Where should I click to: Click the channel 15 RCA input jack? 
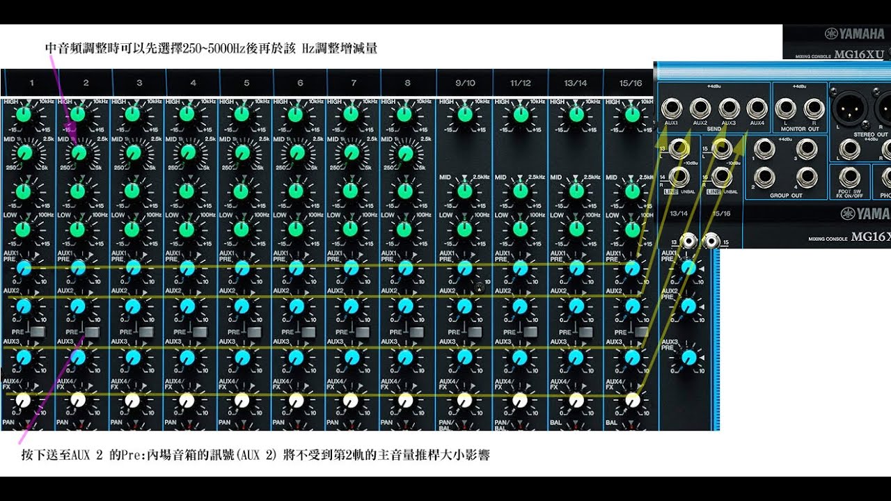point(711,241)
